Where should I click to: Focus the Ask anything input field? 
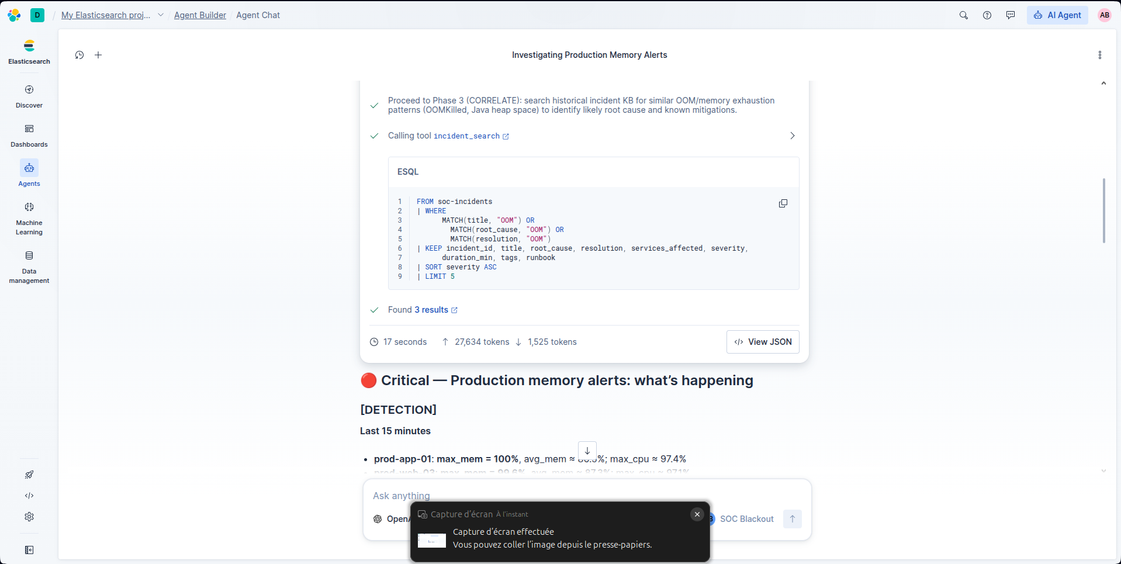point(587,496)
